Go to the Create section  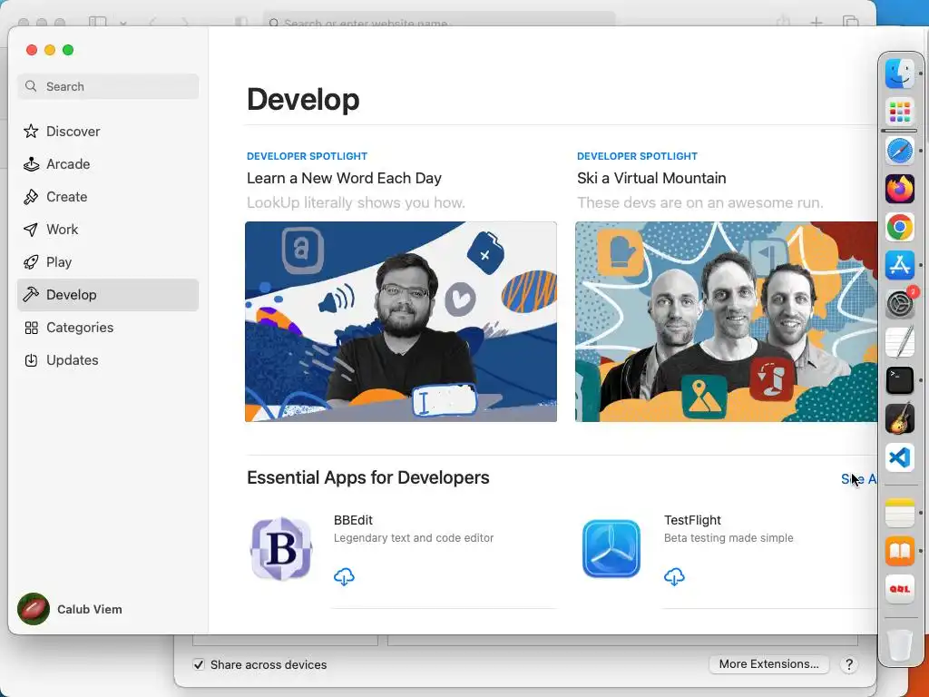pyautogui.click(x=108, y=196)
